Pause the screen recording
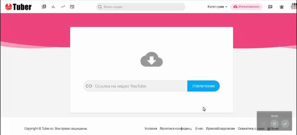Image resolution: width=297 pixels, height=135 pixels. coord(274,124)
